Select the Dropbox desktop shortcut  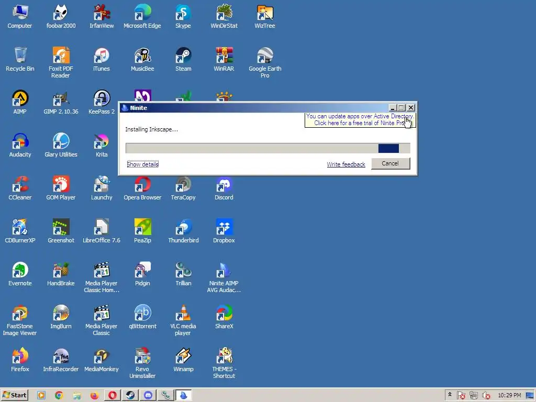tap(224, 231)
